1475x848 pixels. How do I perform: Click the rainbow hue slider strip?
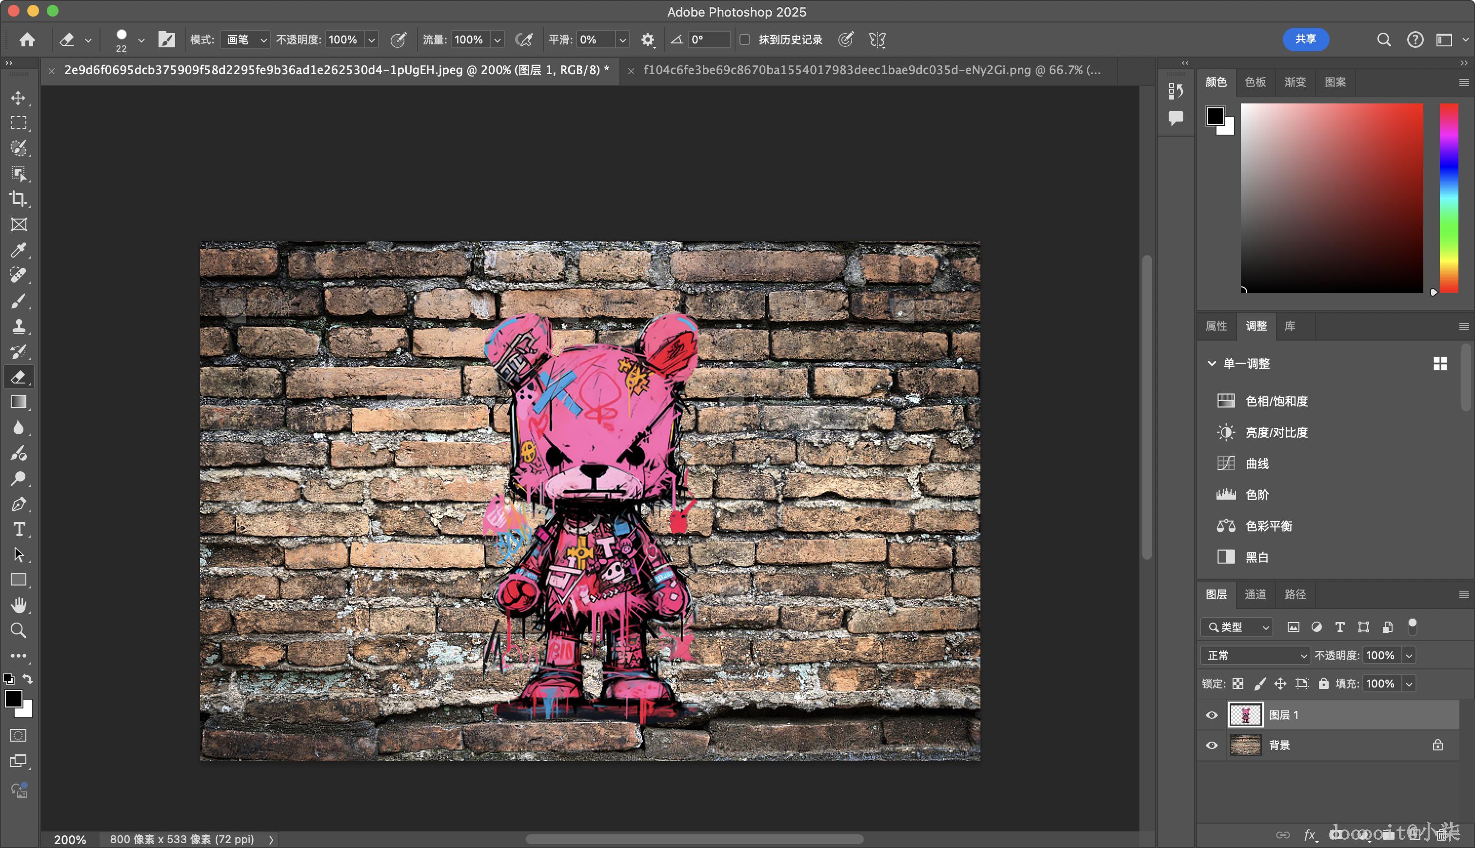(1448, 198)
